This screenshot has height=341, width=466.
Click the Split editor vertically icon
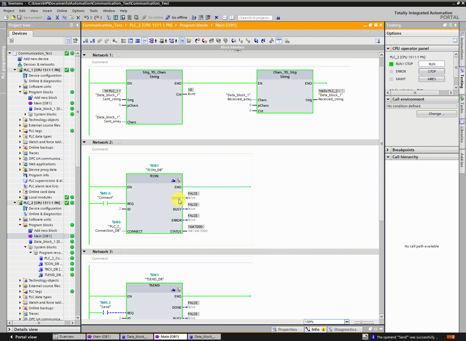(x=232, y=17)
